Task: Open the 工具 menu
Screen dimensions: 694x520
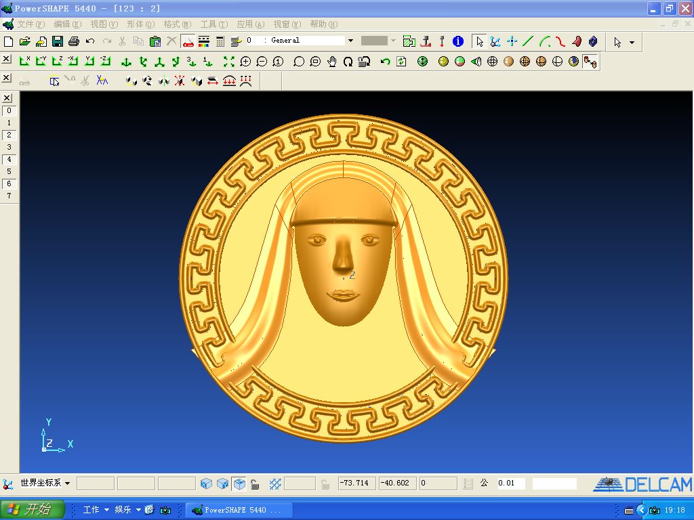Action: point(213,24)
